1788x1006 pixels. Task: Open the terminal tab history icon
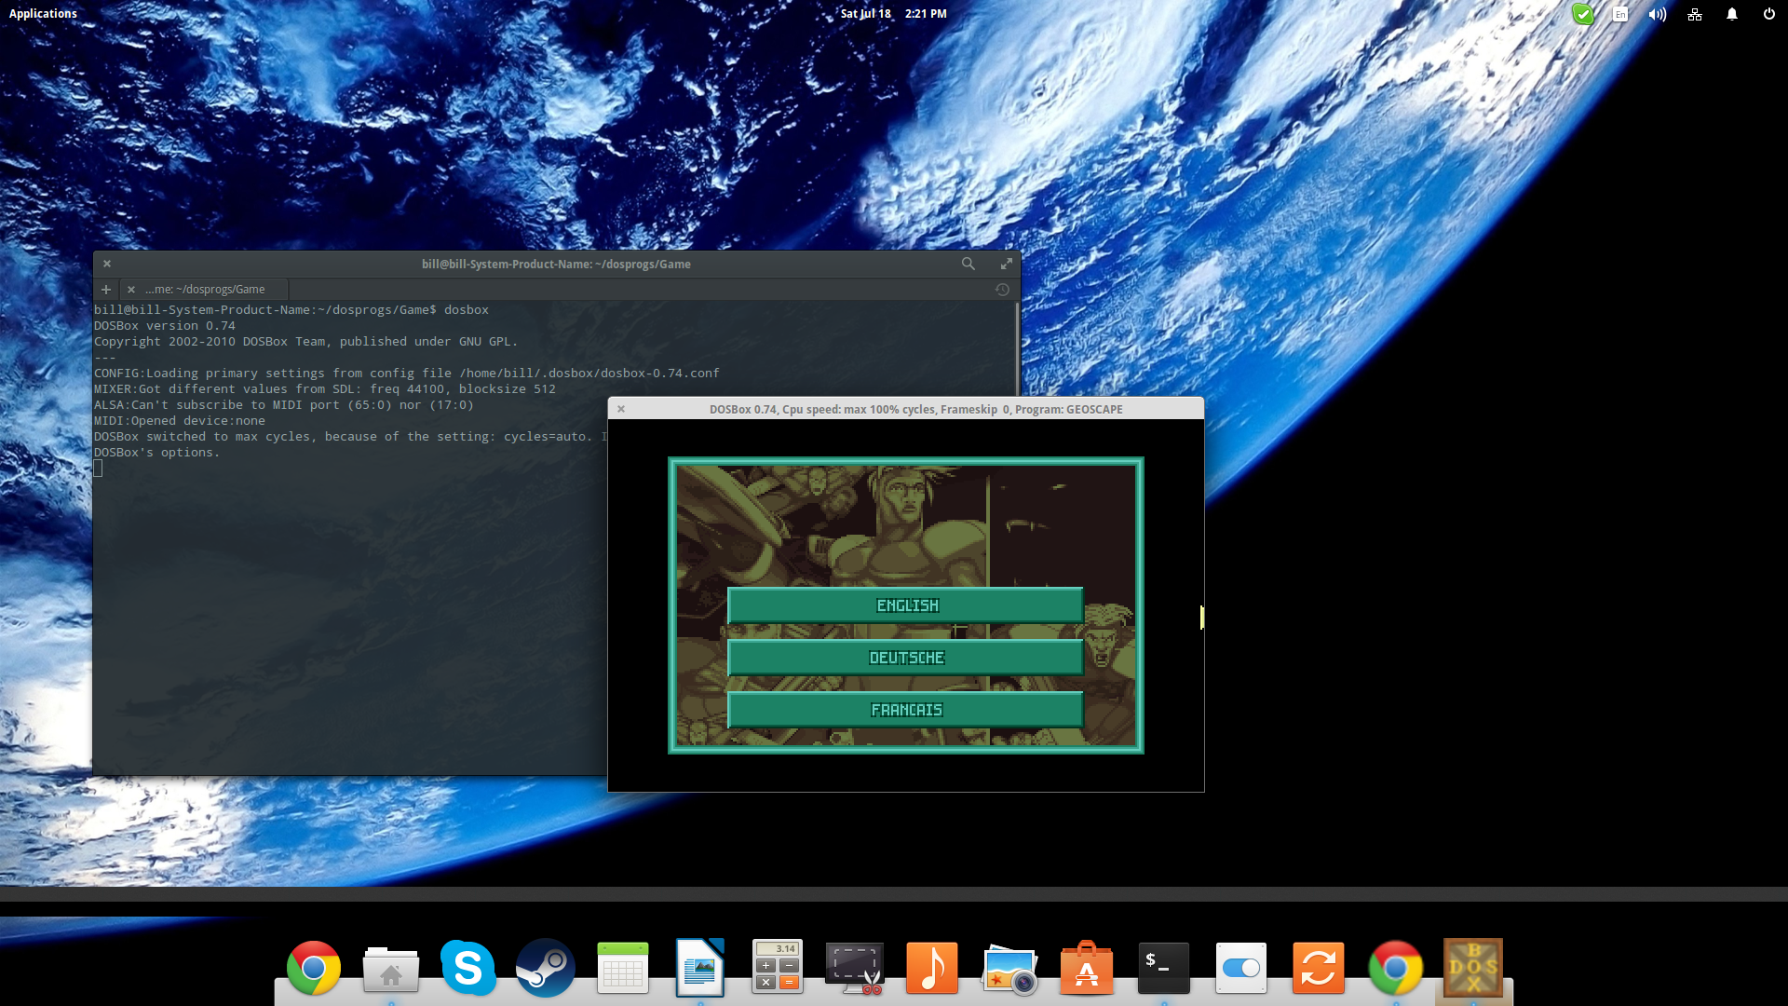[1002, 290]
